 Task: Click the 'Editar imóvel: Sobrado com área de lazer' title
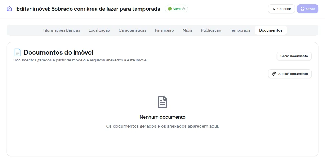click(88, 9)
